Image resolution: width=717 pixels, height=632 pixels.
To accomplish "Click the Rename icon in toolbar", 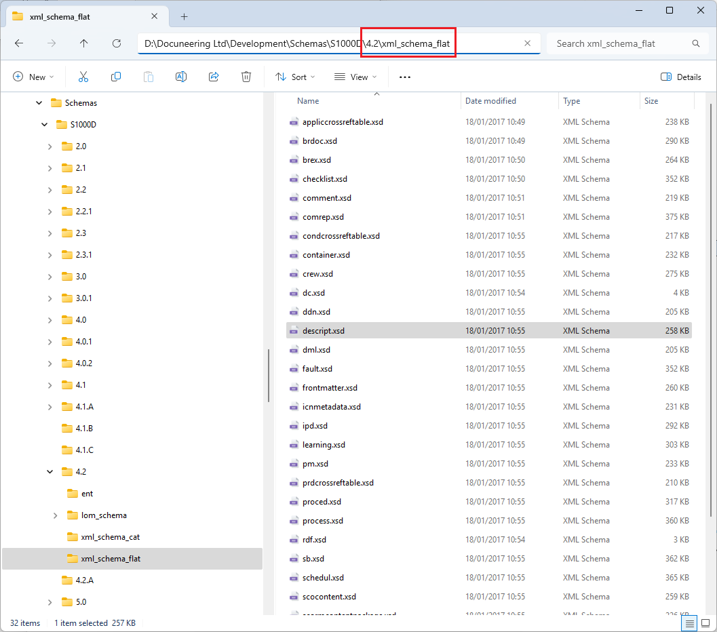I will pos(181,77).
